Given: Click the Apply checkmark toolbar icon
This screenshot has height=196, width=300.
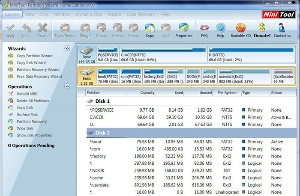Looking at the screenshot, I should 10,28.
